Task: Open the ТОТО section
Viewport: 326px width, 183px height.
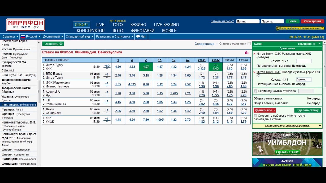Action: point(117,25)
